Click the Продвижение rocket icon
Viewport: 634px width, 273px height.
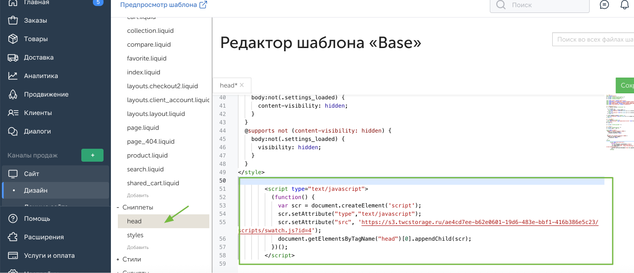tap(13, 94)
